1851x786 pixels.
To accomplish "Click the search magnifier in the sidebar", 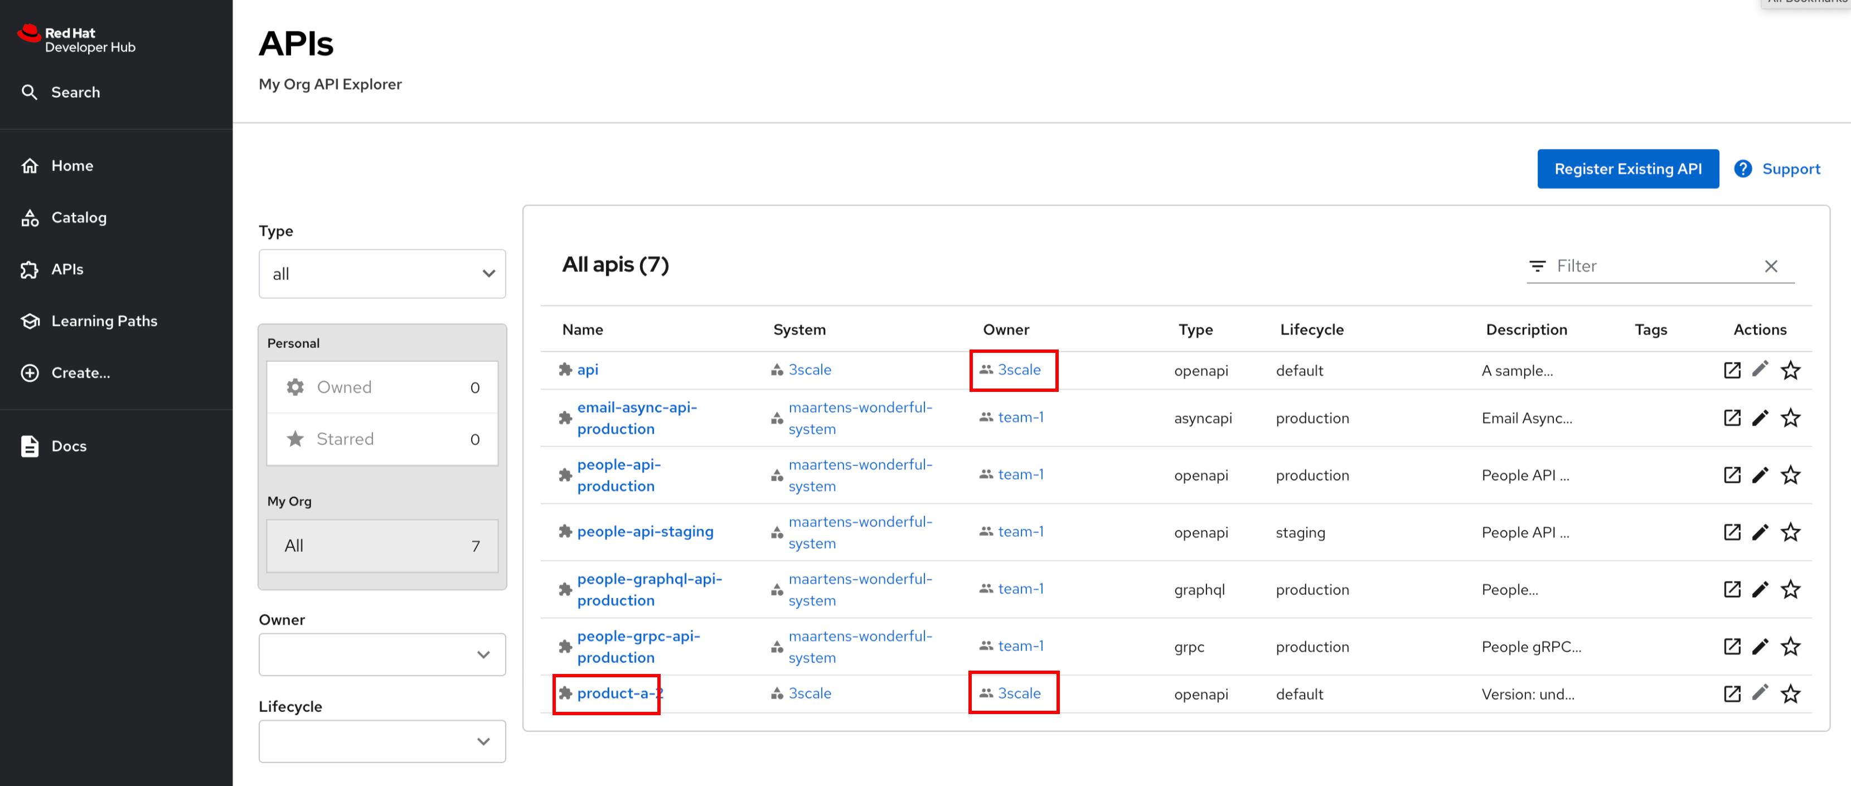I will click(x=30, y=92).
